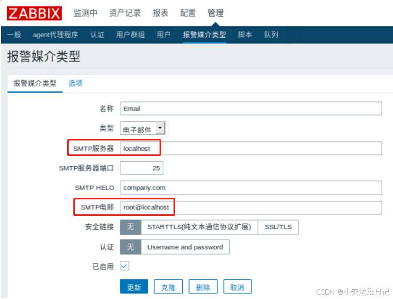The image size is (393, 299).
Task: Click the 报警媒介类型 page heading
Action: coord(43,56)
